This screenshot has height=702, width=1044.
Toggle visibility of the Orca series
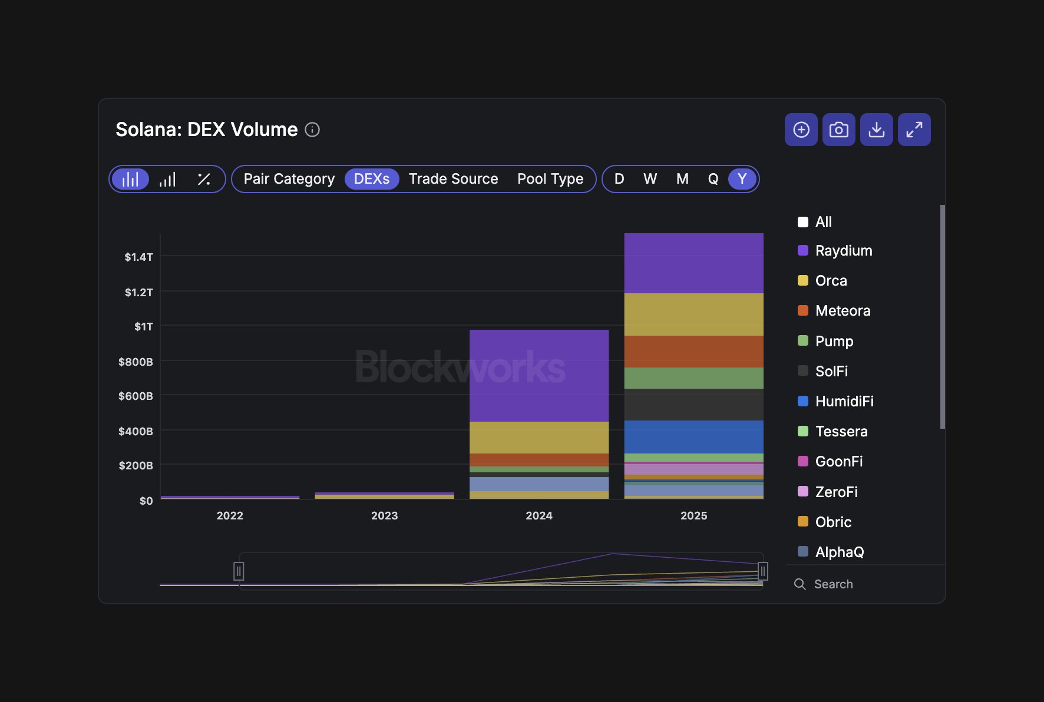[x=831, y=280]
